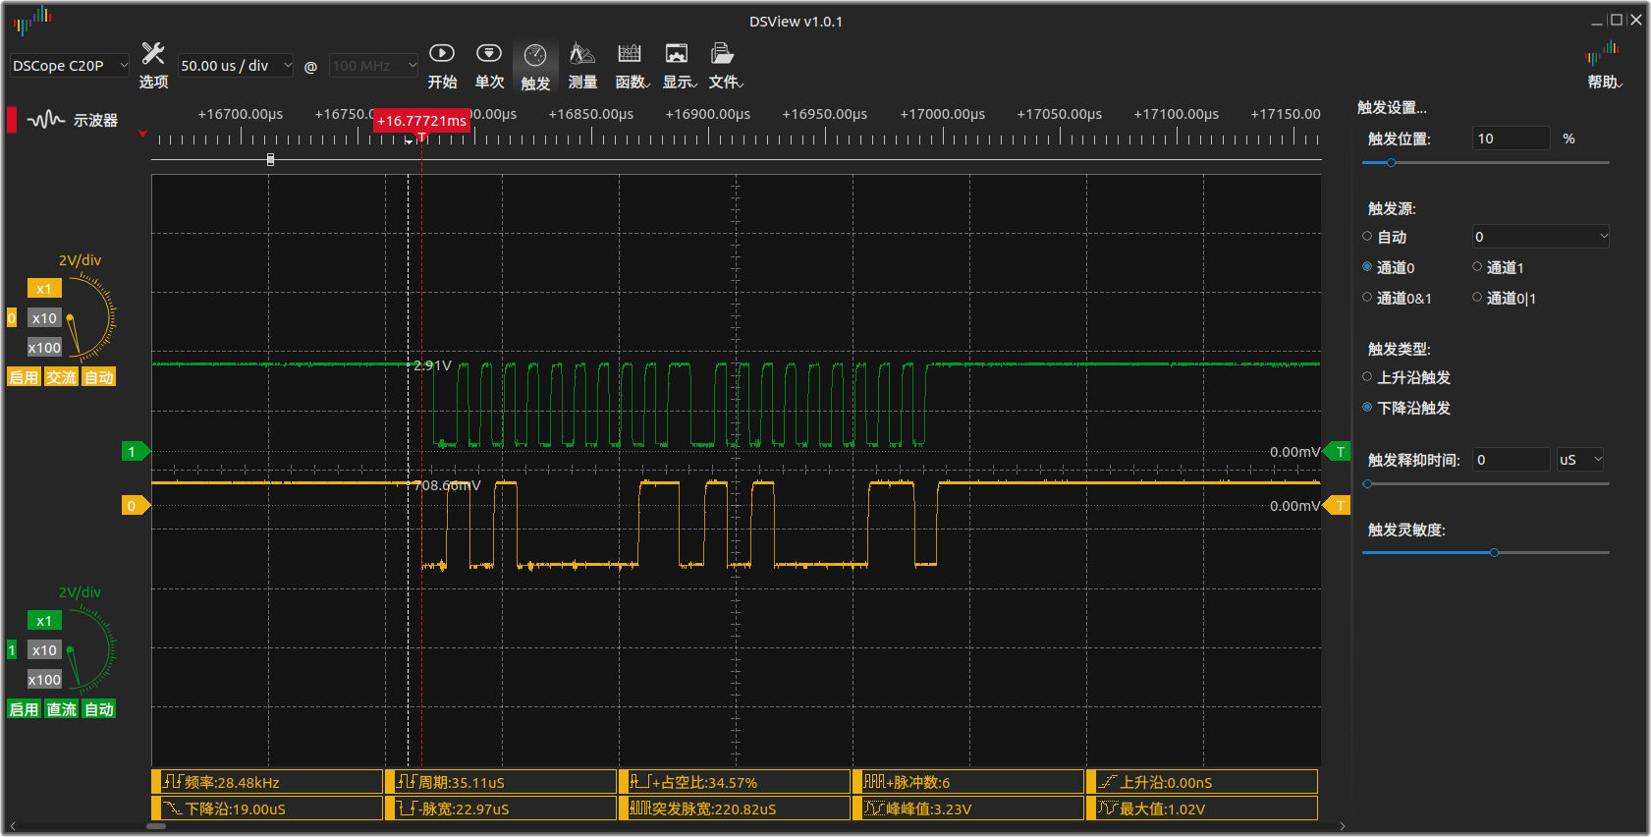Toggle the 触发 trigger panel icon
The width and height of the screenshot is (1651, 837).
[x=535, y=66]
